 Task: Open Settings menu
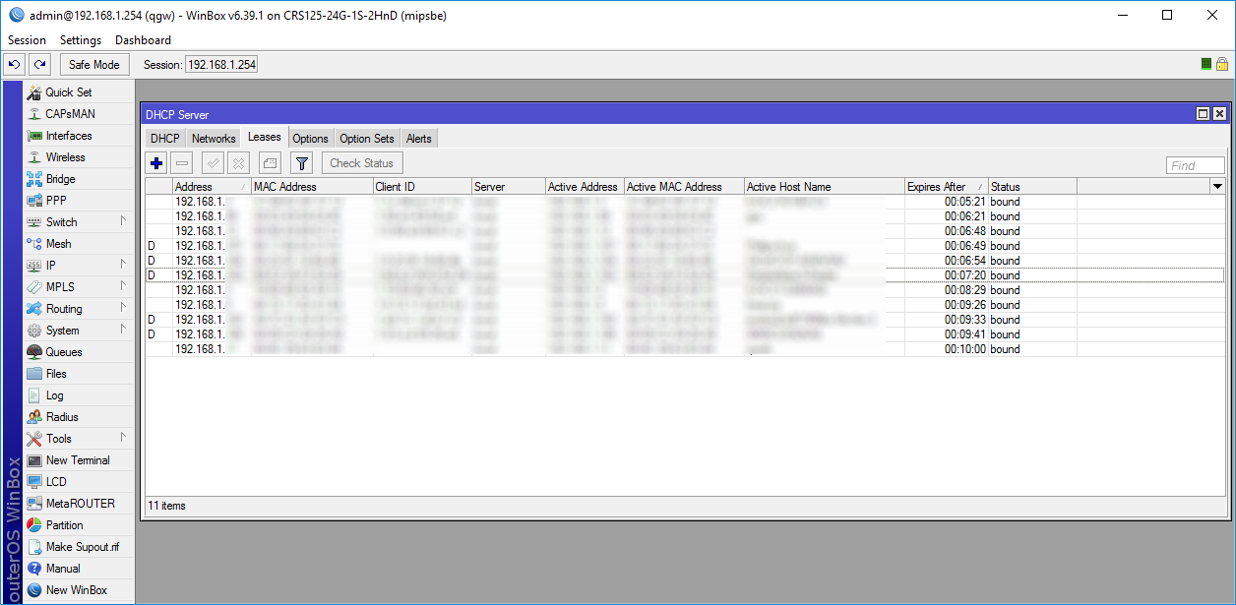[81, 40]
